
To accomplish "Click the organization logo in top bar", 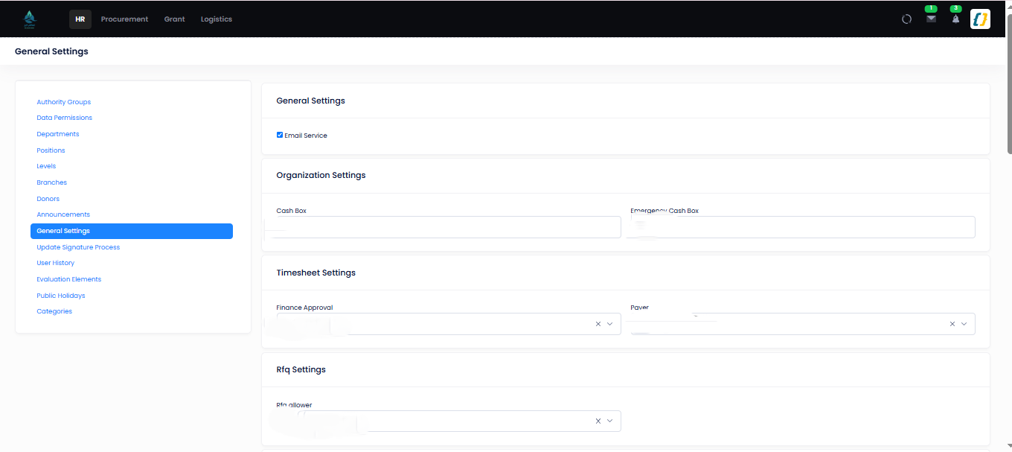I will coord(29,19).
